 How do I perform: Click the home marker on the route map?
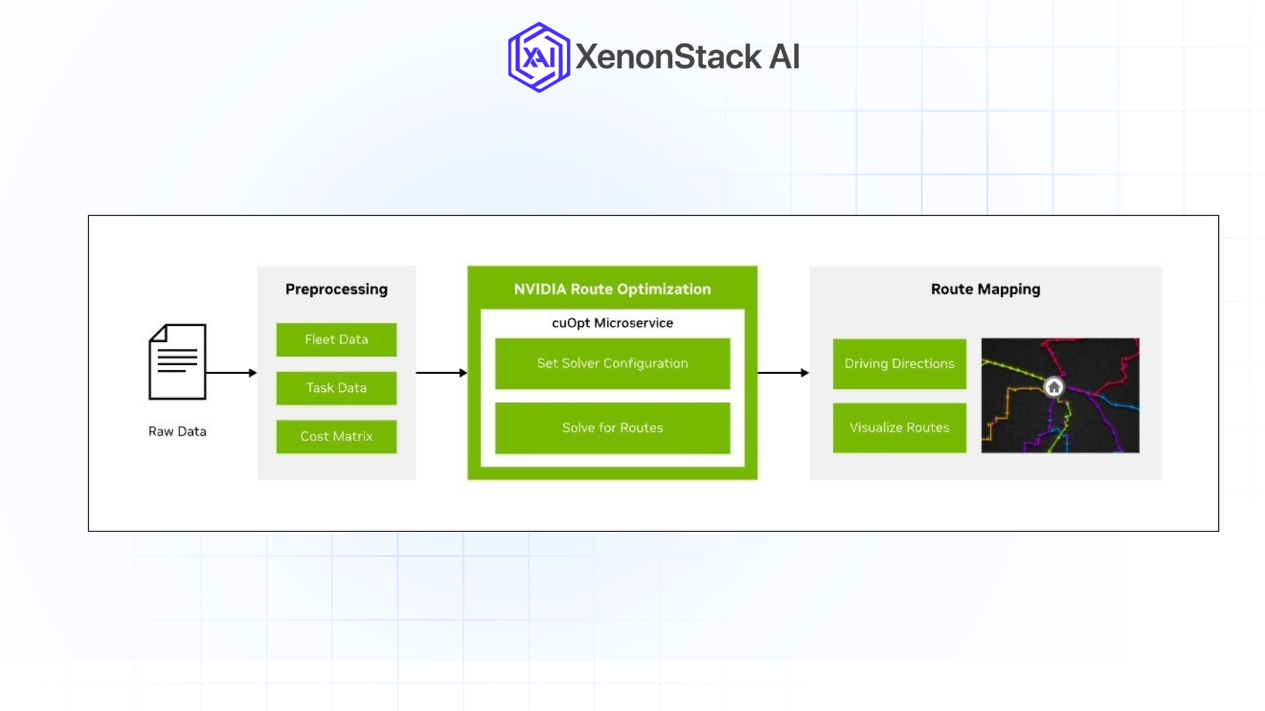pos(1054,387)
